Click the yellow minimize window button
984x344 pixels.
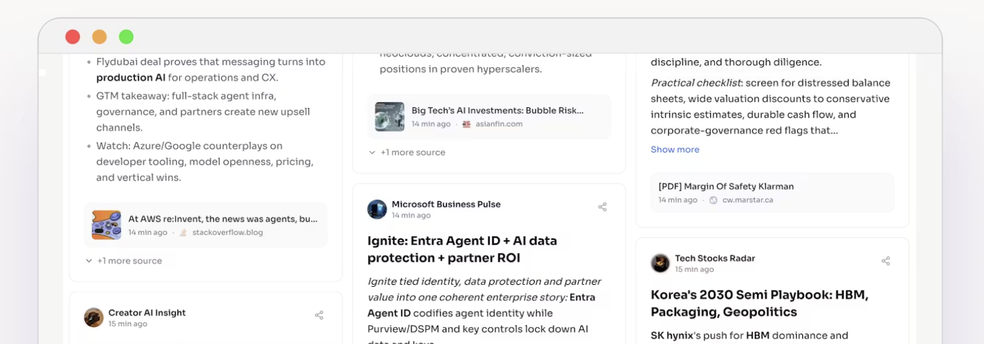click(99, 37)
